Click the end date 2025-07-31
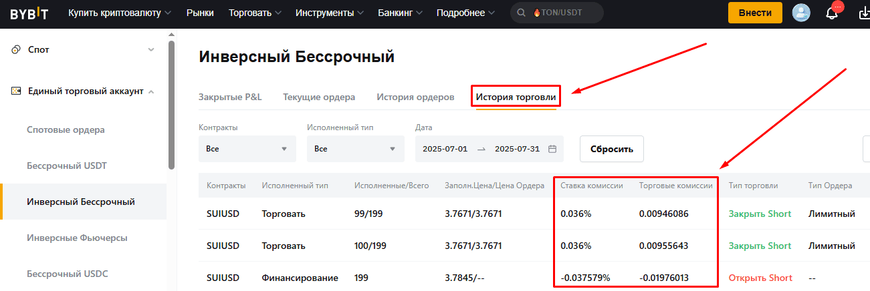870x291 pixels. (x=517, y=149)
